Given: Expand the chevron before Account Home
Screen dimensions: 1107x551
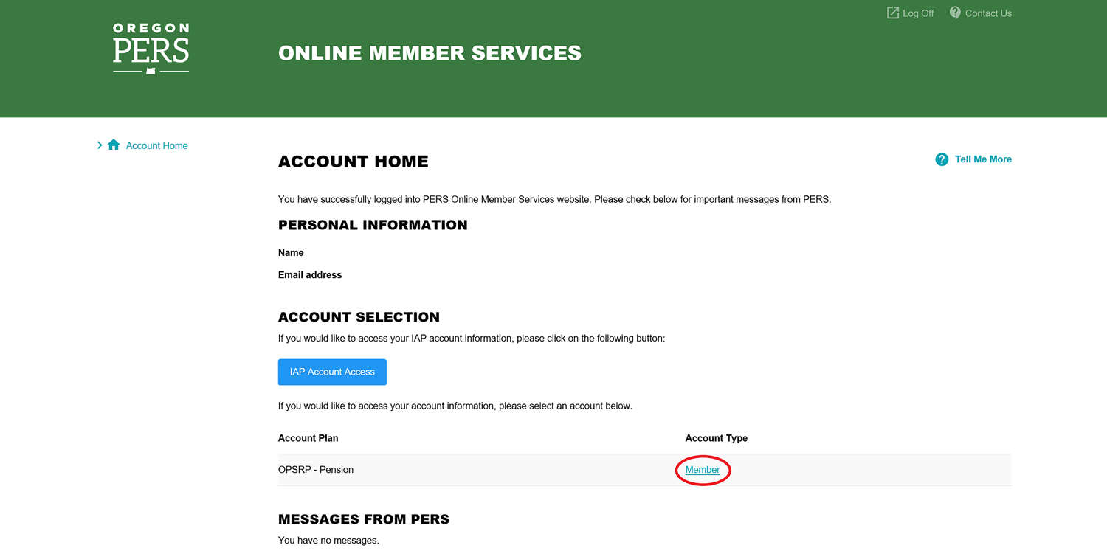Looking at the screenshot, I should (100, 145).
